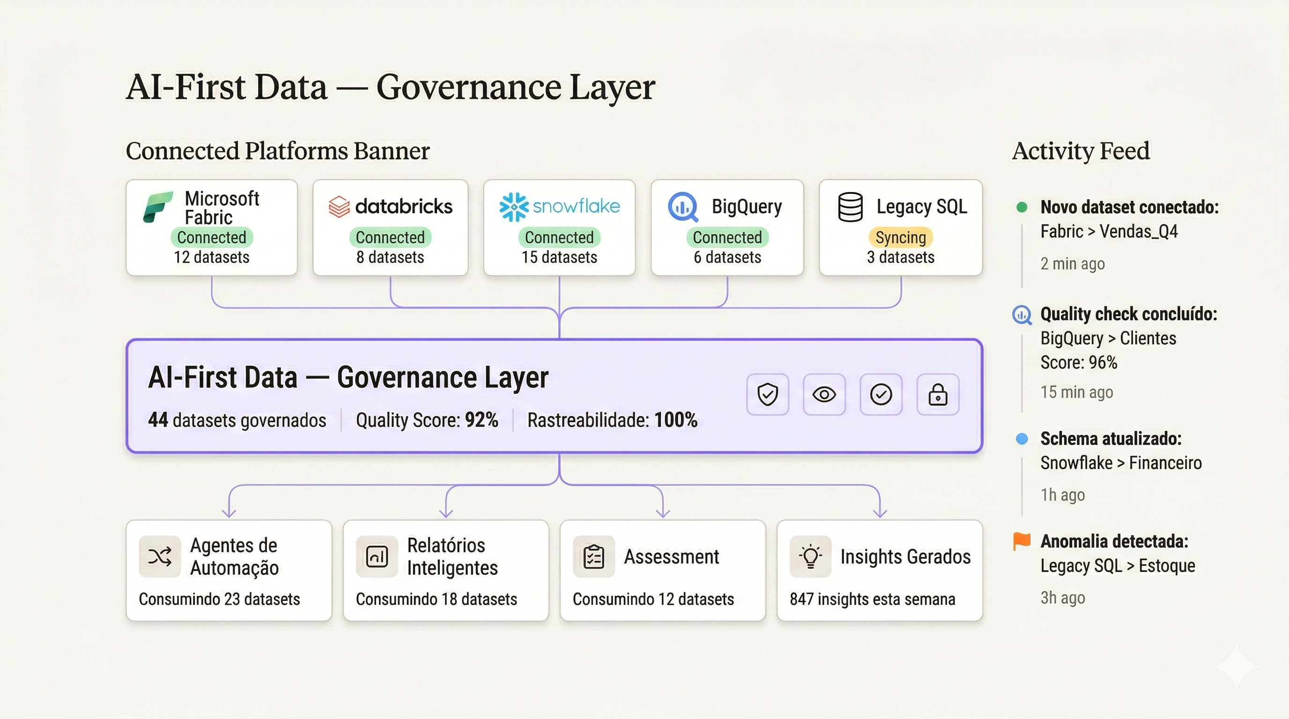Image resolution: width=1289 pixels, height=719 pixels.
Task: Open the Novo dataset conectado activity entry
Action: pyautogui.click(x=1129, y=207)
